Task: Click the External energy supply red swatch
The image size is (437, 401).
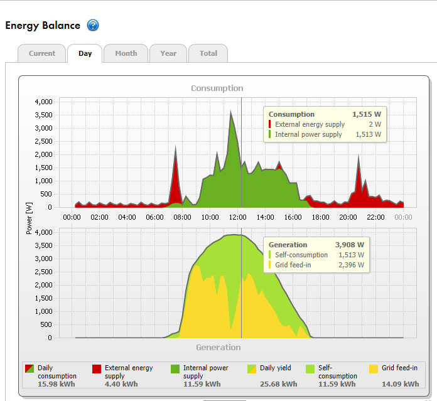Action: [x=97, y=369]
